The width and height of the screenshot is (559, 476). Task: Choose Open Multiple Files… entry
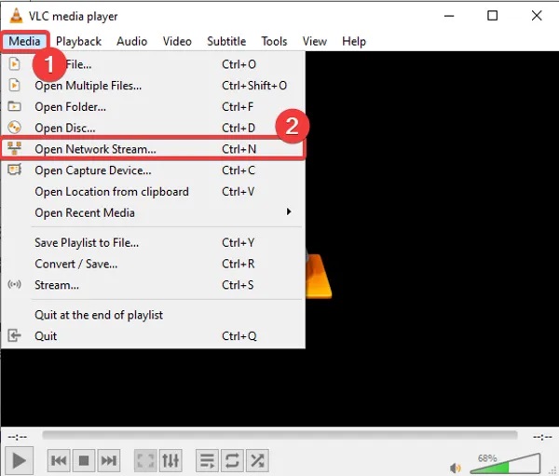pyautogui.click(x=154, y=86)
